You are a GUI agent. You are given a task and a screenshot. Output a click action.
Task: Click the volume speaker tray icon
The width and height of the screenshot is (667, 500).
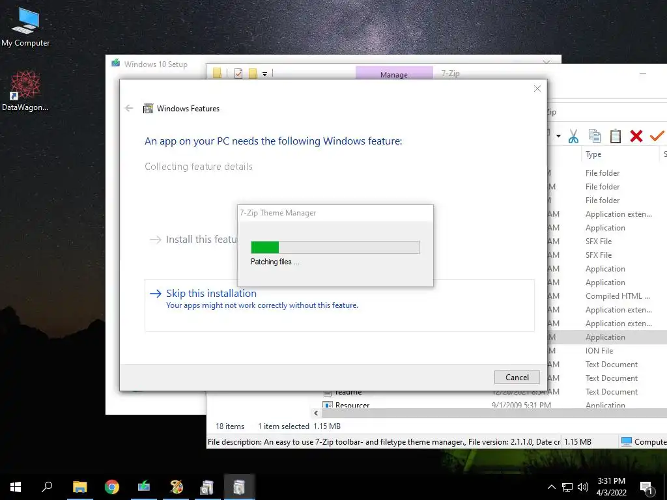(583, 487)
